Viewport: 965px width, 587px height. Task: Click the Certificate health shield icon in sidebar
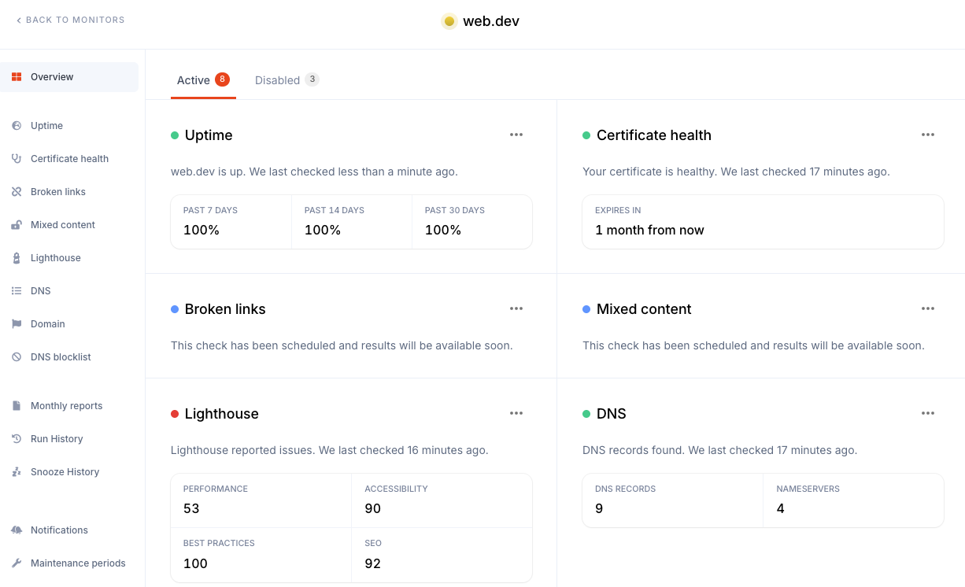[17, 159]
